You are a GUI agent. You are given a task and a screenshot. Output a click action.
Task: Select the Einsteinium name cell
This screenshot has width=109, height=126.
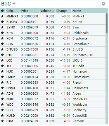[81, 77]
